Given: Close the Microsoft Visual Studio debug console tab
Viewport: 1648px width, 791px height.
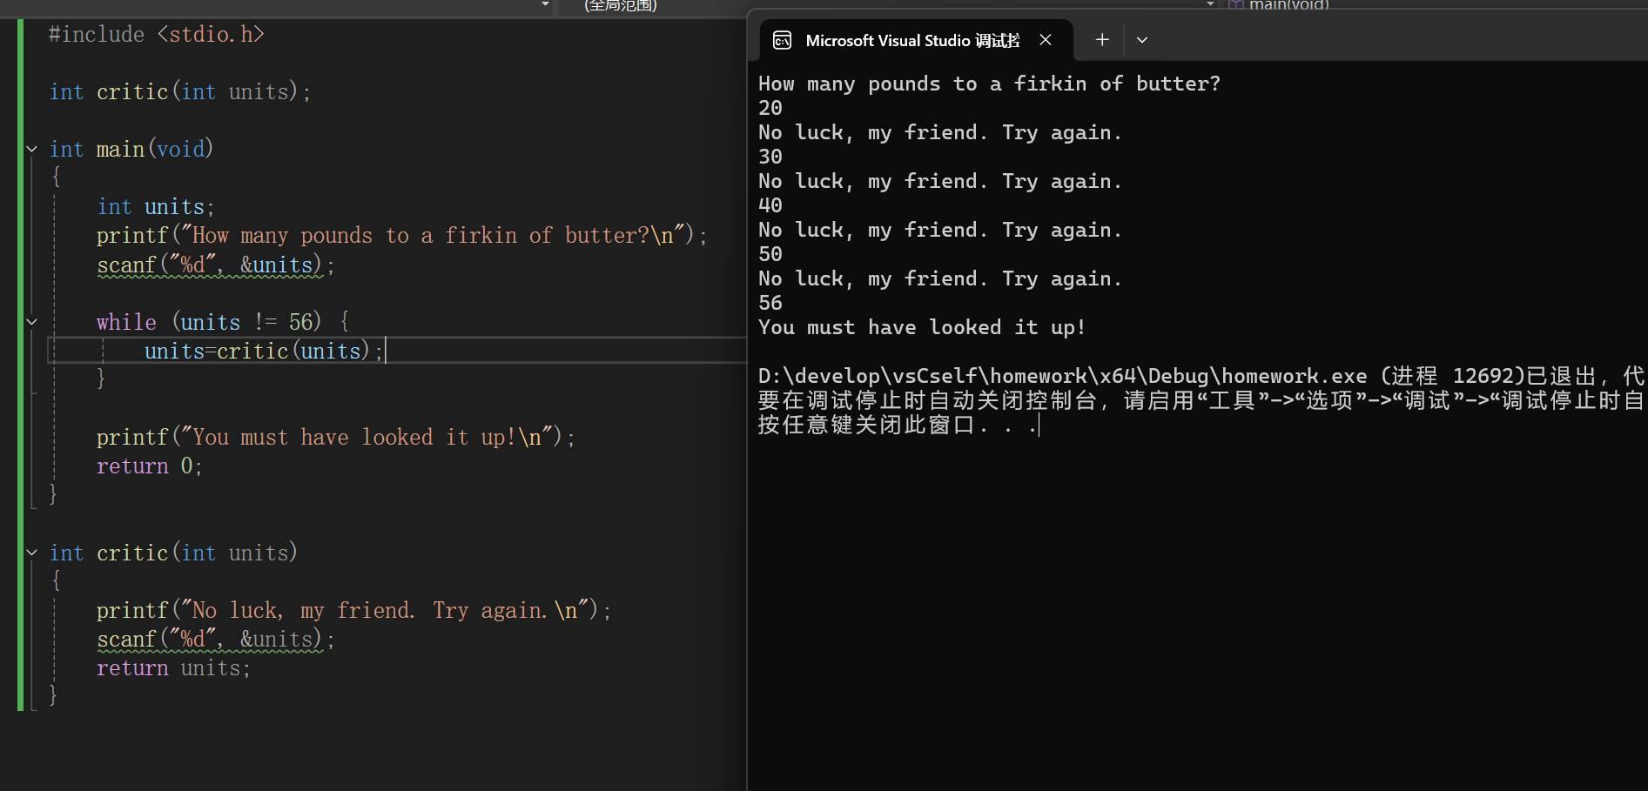Looking at the screenshot, I should point(1046,40).
